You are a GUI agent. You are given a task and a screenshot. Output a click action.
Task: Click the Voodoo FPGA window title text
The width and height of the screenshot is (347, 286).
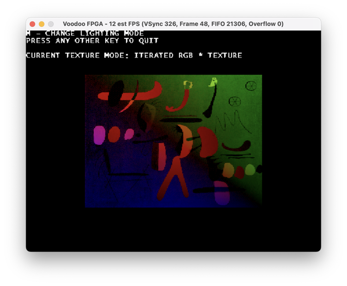click(x=173, y=24)
